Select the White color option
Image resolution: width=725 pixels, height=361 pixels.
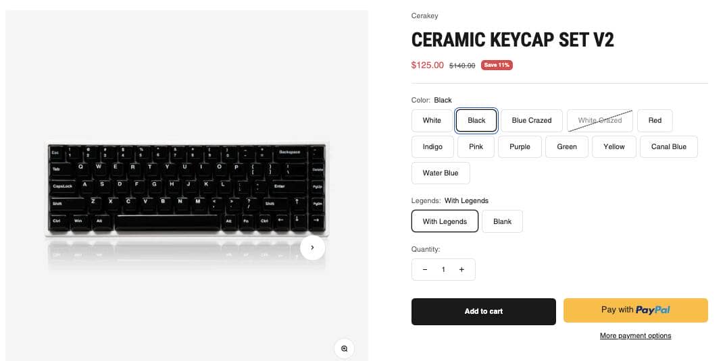pos(432,121)
